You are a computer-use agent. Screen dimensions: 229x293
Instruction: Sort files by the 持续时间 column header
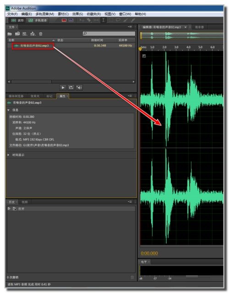(97, 40)
